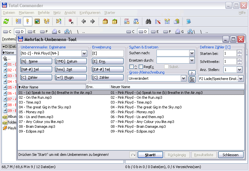Click the pack files gift box icon
Image resolution: width=249 pixels, height=171 pixels.
click(105, 21)
